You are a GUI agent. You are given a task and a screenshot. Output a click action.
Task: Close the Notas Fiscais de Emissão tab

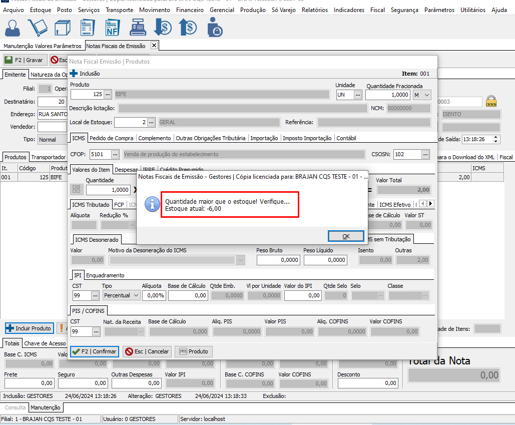click(154, 46)
